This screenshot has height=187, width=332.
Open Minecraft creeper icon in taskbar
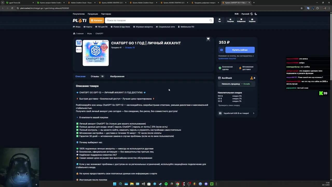click(x=212, y=184)
